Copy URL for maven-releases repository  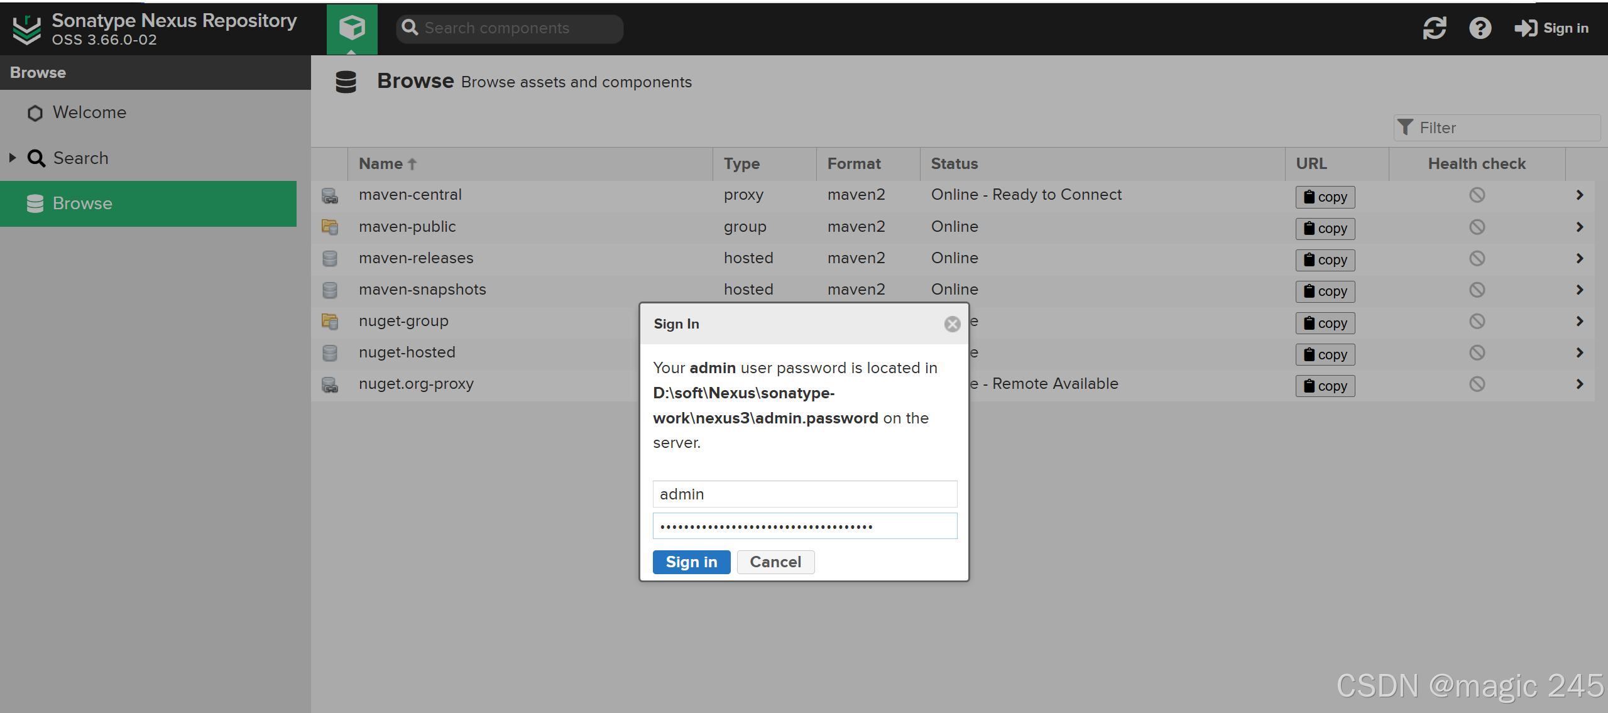click(x=1325, y=259)
